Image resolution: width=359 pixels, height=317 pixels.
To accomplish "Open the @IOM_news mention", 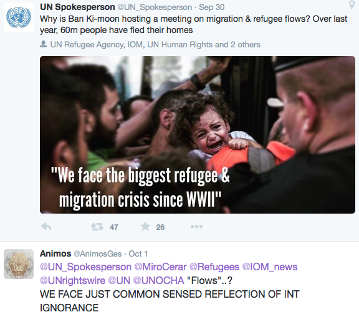I will pyautogui.click(x=270, y=267).
